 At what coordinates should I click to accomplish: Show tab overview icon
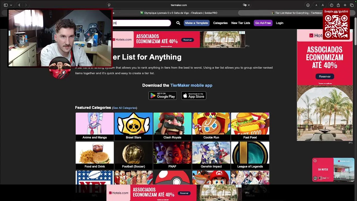pyautogui.click(x=352, y=5)
